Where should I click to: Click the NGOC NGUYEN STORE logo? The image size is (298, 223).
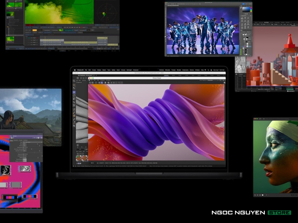point(251,213)
